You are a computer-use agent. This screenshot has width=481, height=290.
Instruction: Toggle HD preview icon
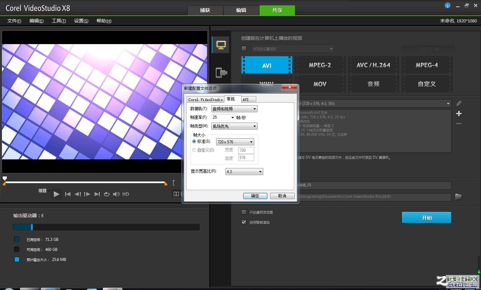(x=126, y=194)
